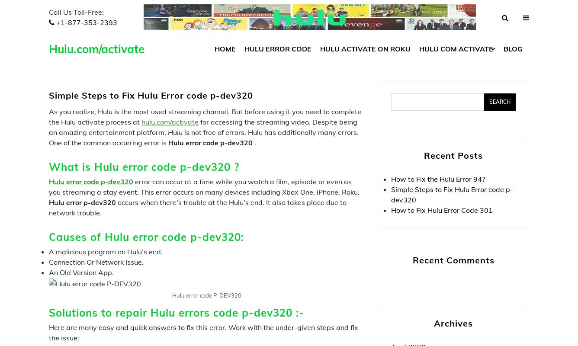Screen dimensions: 578x346
Task: Open recent post Simple Steps to Fix p-dev320
Action: (452, 195)
